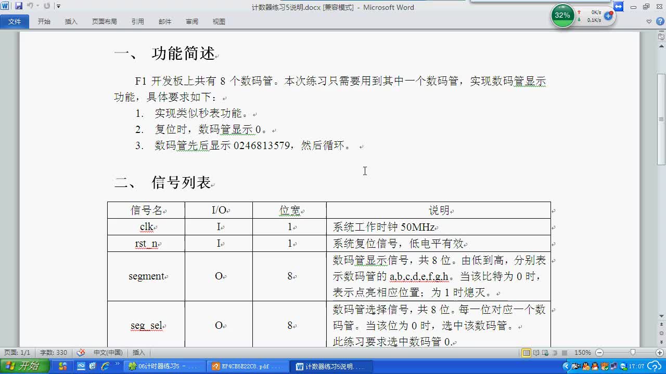Click the 二、信号列表 heading
Image resolution: width=666 pixels, height=374 pixels.
point(163,182)
